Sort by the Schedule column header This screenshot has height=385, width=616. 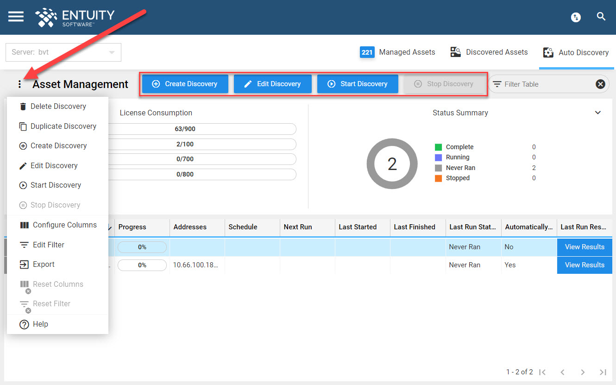(252, 227)
